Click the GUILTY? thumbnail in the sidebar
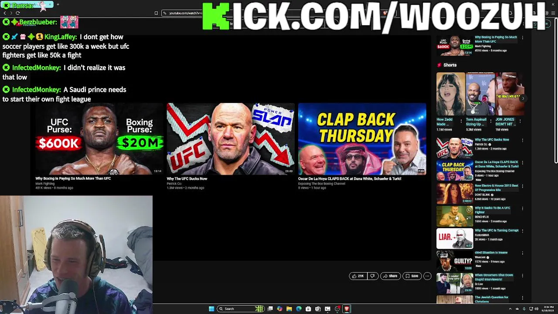The image size is (558, 314). [455, 260]
